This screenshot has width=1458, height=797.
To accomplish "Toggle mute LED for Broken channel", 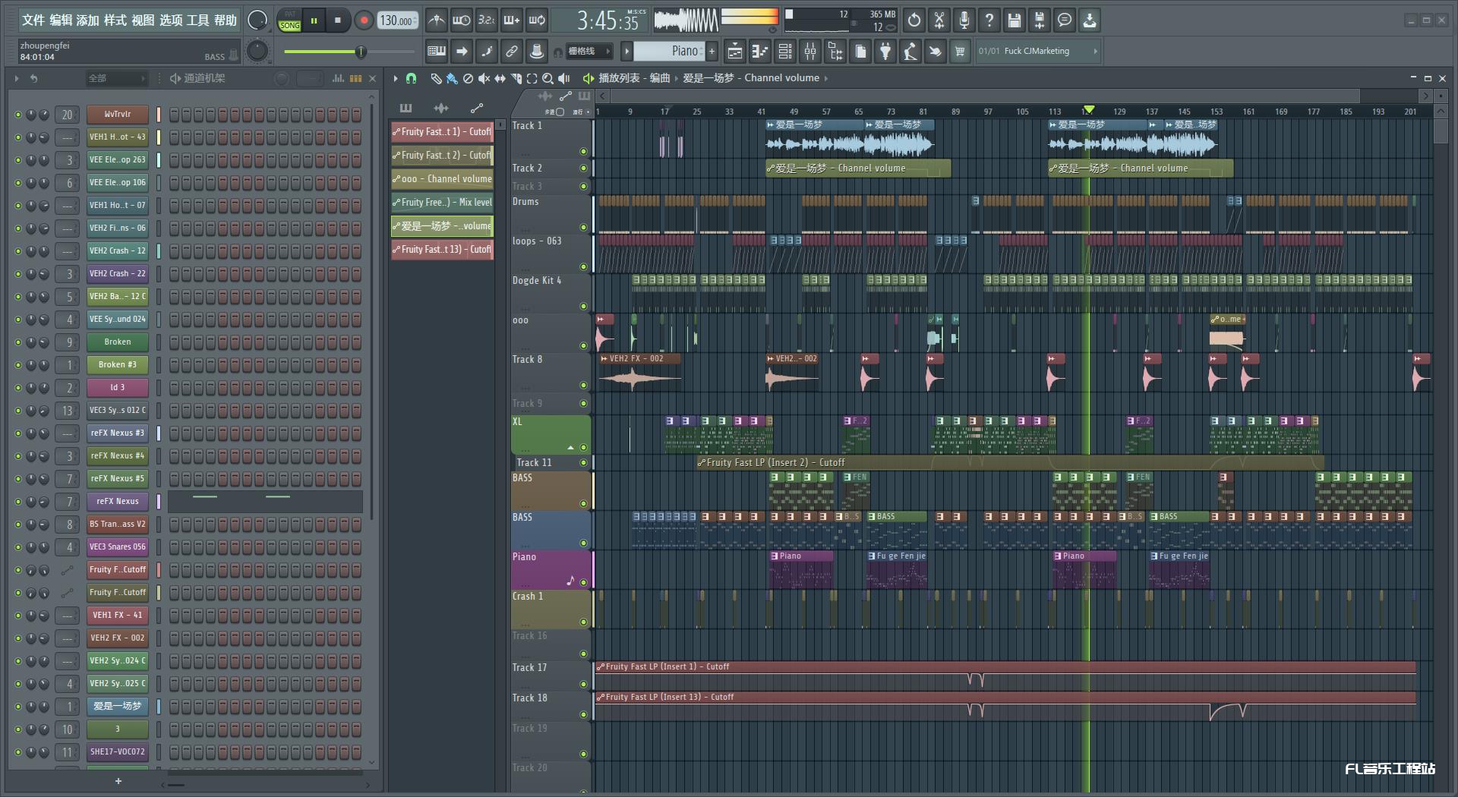I will pos(18,342).
